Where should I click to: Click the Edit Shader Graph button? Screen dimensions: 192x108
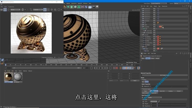point(165,75)
